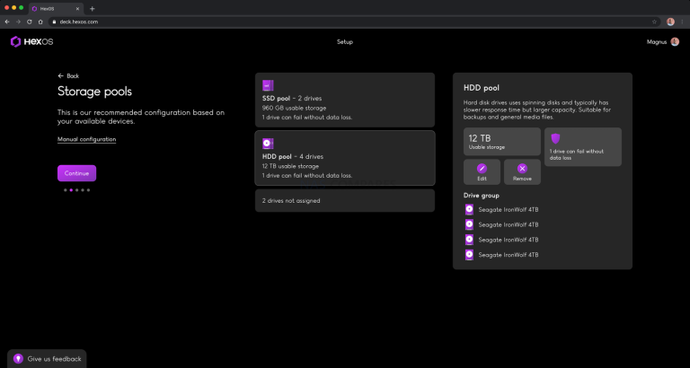690x368 pixels.
Task: Click the purple shield redundancy icon
Action: (x=555, y=138)
